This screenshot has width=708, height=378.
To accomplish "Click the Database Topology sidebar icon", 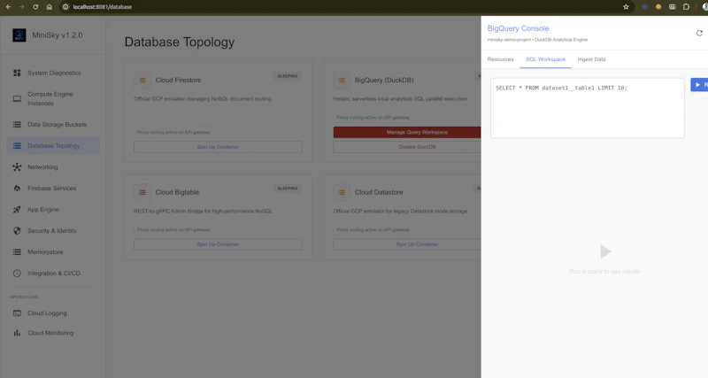I will [17, 145].
